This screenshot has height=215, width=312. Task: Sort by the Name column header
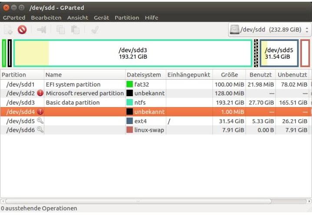click(x=85, y=75)
